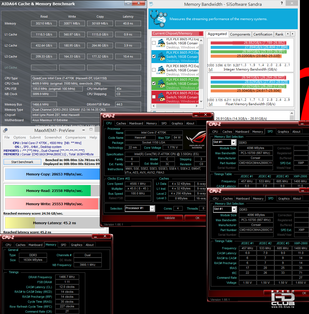Click the Corsair icon in the blue Sandra row
This screenshot has height=314, width=309.
tap(161, 57)
